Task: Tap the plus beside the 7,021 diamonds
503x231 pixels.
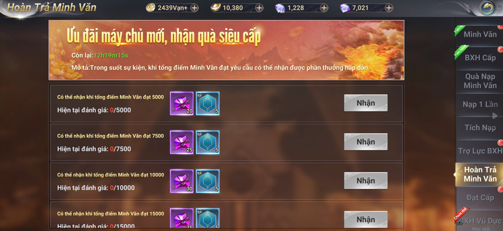Action: click(389, 8)
